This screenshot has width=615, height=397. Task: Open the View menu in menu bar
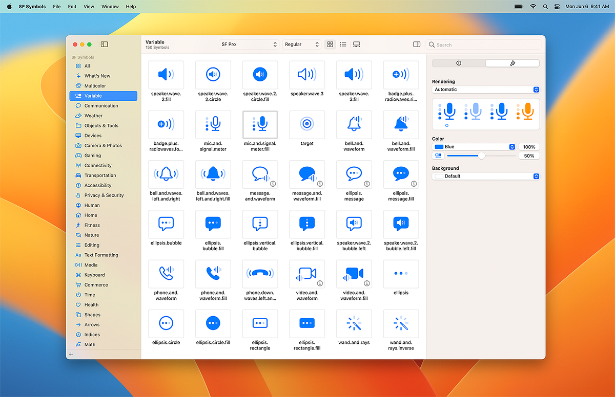point(88,7)
